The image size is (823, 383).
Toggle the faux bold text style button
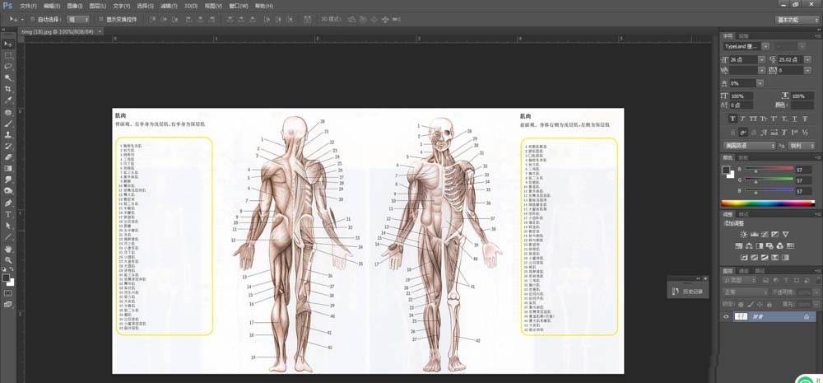tap(732, 119)
